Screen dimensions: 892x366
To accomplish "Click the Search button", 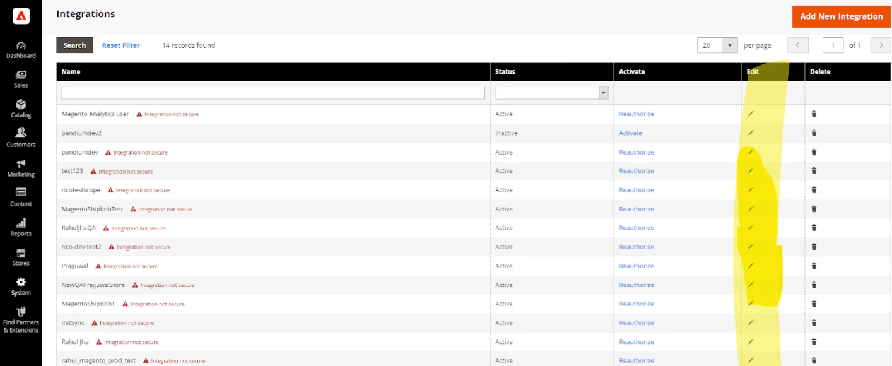I will pyautogui.click(x=74, y=45).
